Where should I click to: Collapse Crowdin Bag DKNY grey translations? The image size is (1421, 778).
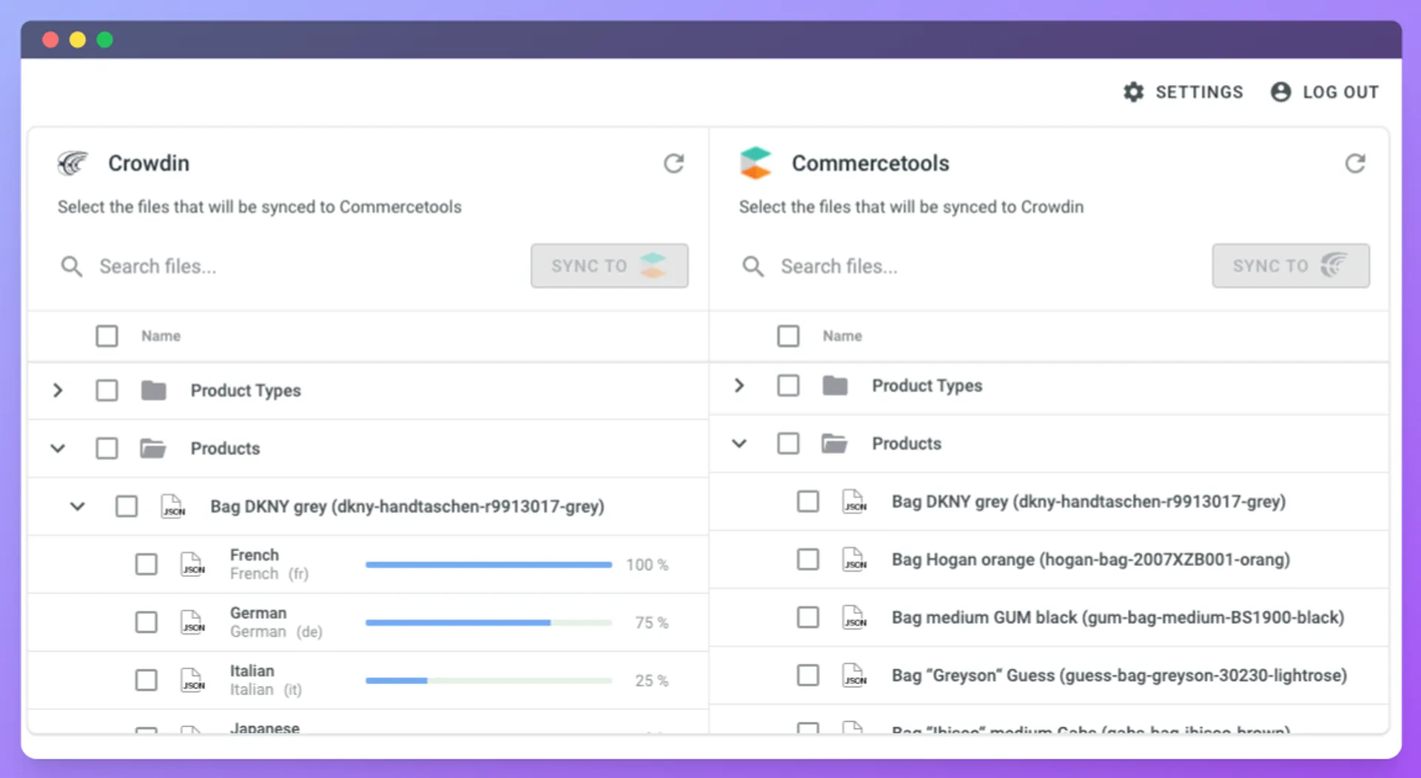[78, 507]
